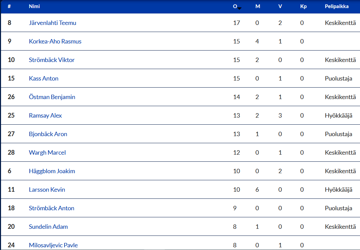
Task: Sort by the V column header
Action: click(280, 6)
